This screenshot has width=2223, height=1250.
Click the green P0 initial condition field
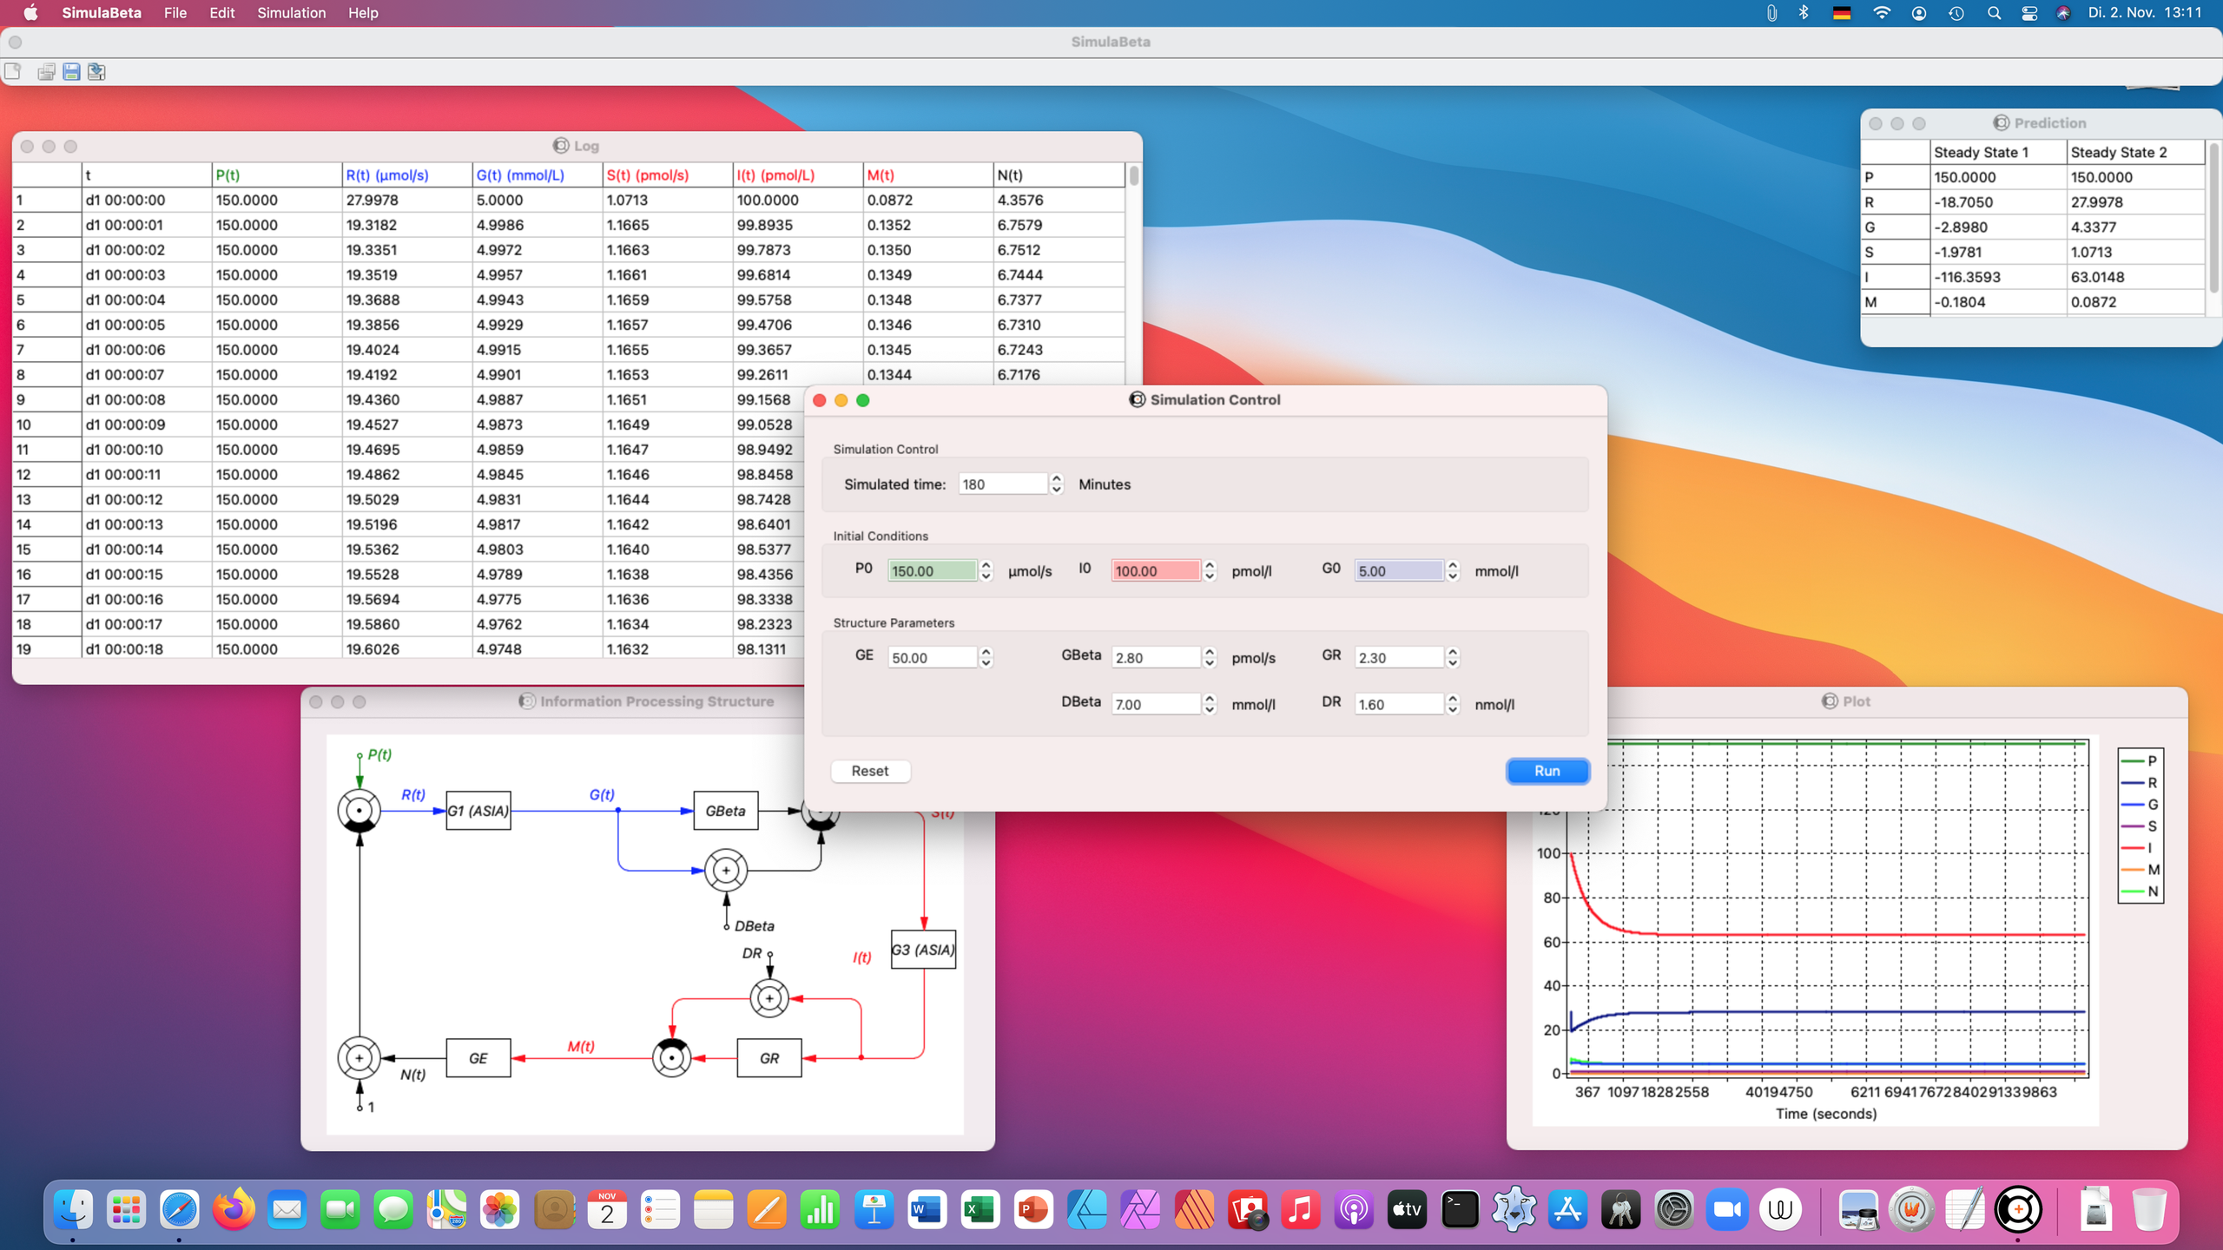932,571
